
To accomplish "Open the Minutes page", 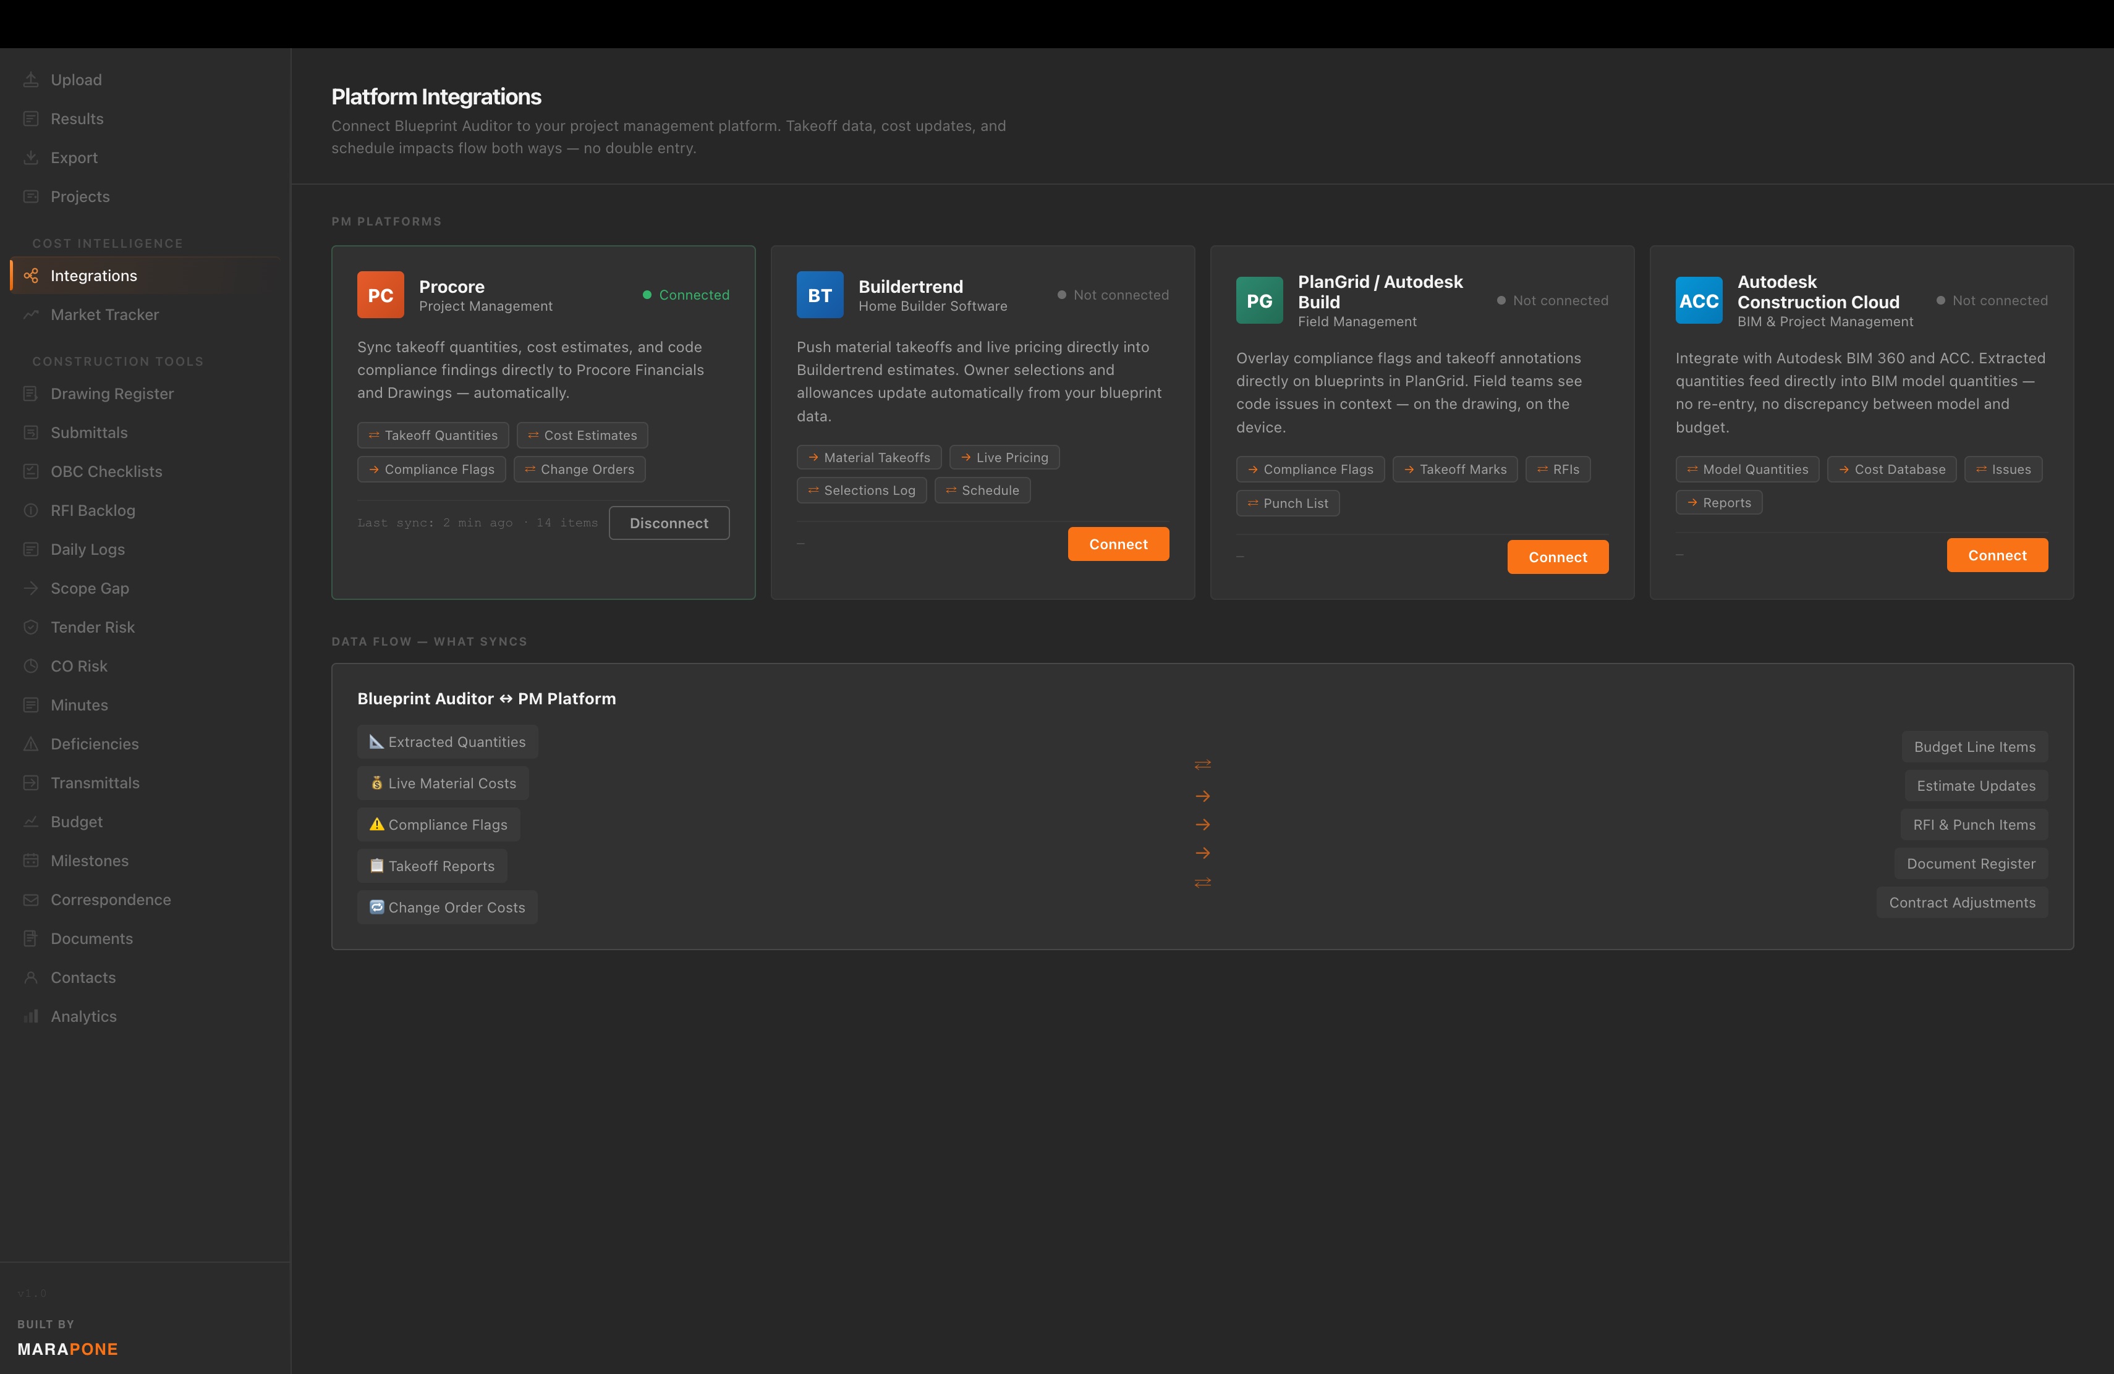I will [x=145, y=706].
